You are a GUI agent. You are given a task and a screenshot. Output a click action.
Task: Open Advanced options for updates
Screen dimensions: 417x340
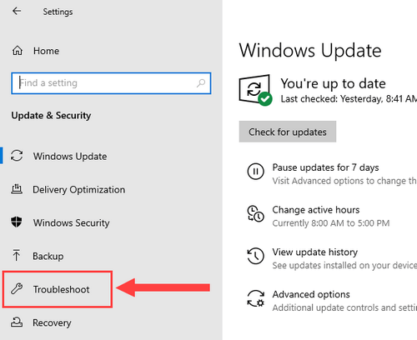[x=311, y=294]
